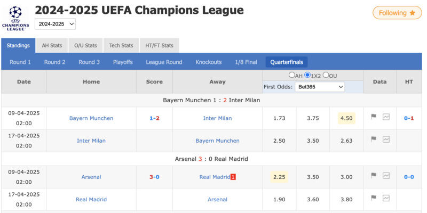Open the Bayern Munchen home team link
The height and width of the screenshot is (213, 427).
click(x=91, y=118)
